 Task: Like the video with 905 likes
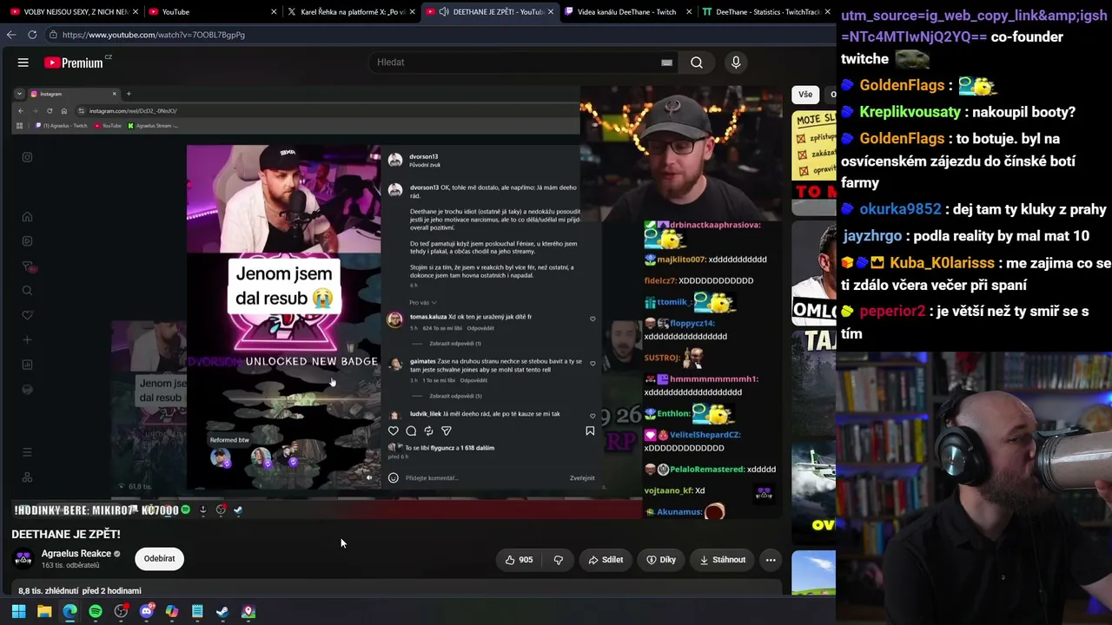519,560
